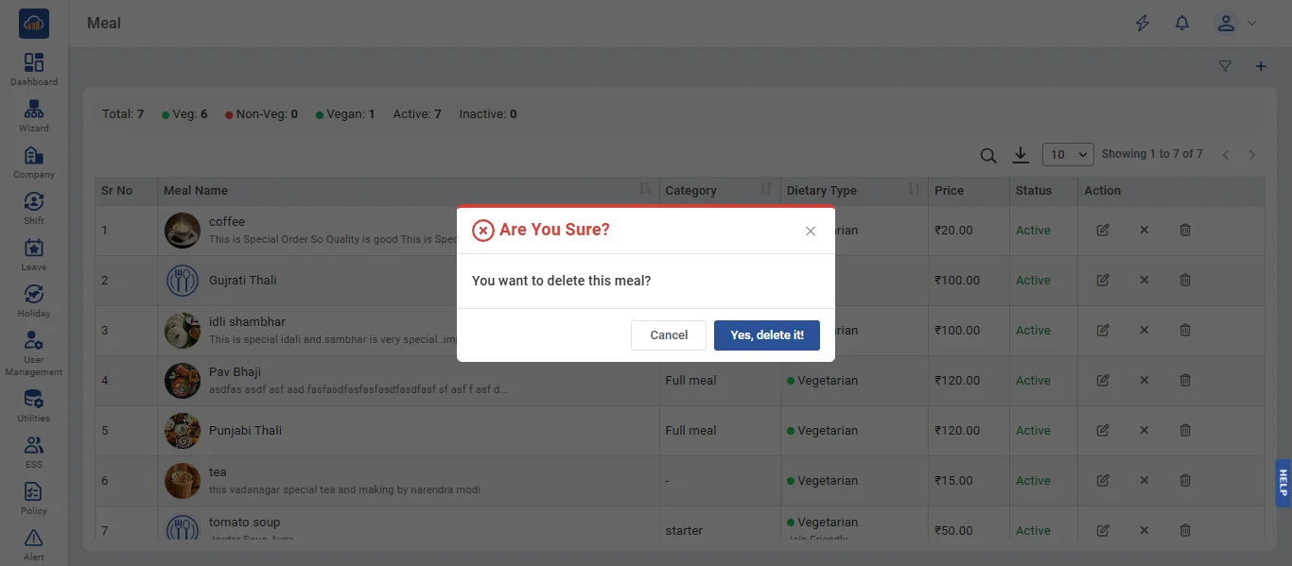Click the search magnifier icon
This screenshot has width=1292, height=566.
[988, 155]
